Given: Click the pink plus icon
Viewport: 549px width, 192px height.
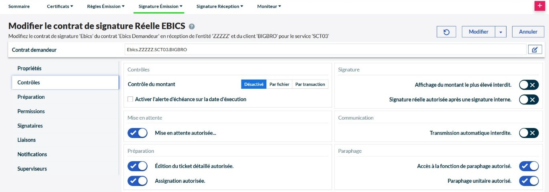Looking at the screenshot, I should click(x=539, y=6).
